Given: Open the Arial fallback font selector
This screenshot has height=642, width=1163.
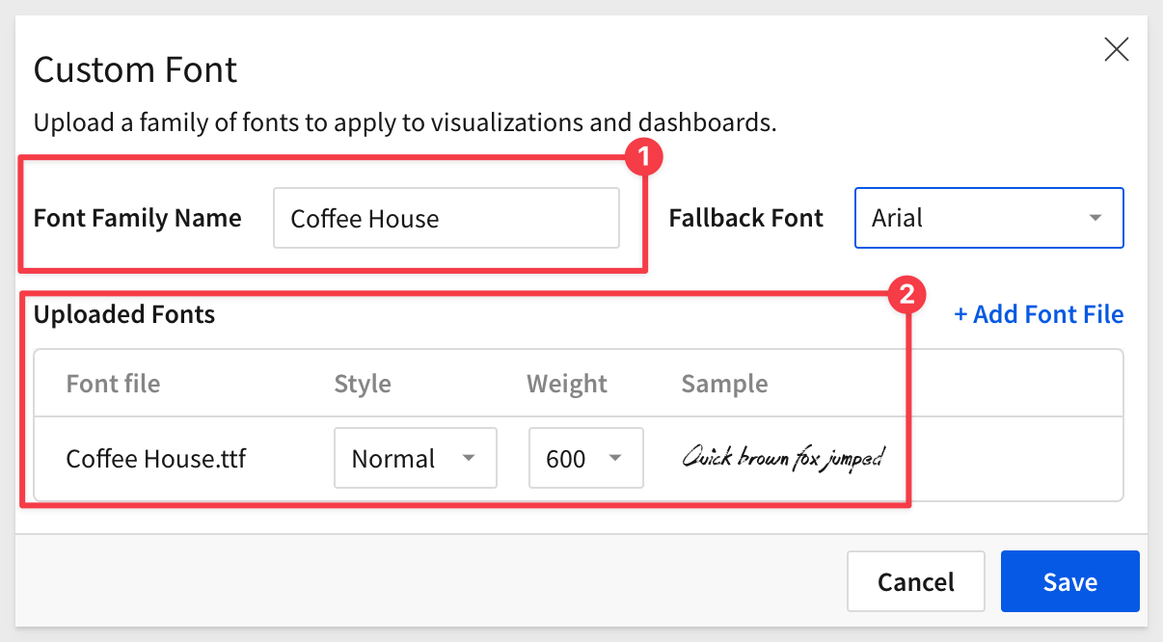Looking at the screenshot, I should [x=988, y=218].
